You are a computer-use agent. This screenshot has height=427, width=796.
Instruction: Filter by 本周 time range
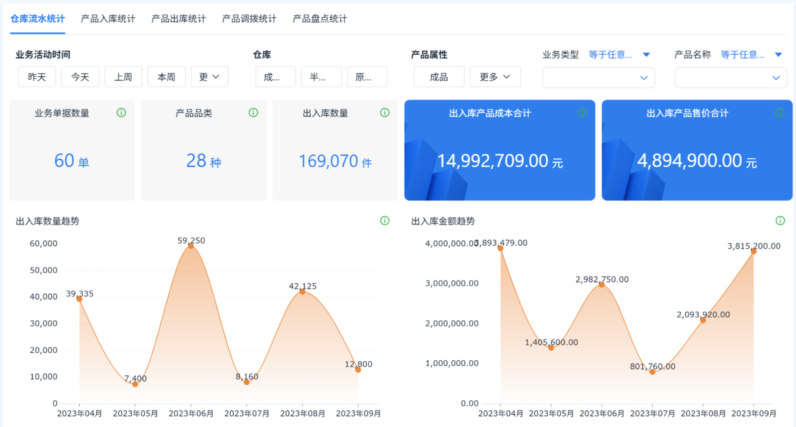tap(166, 77)
